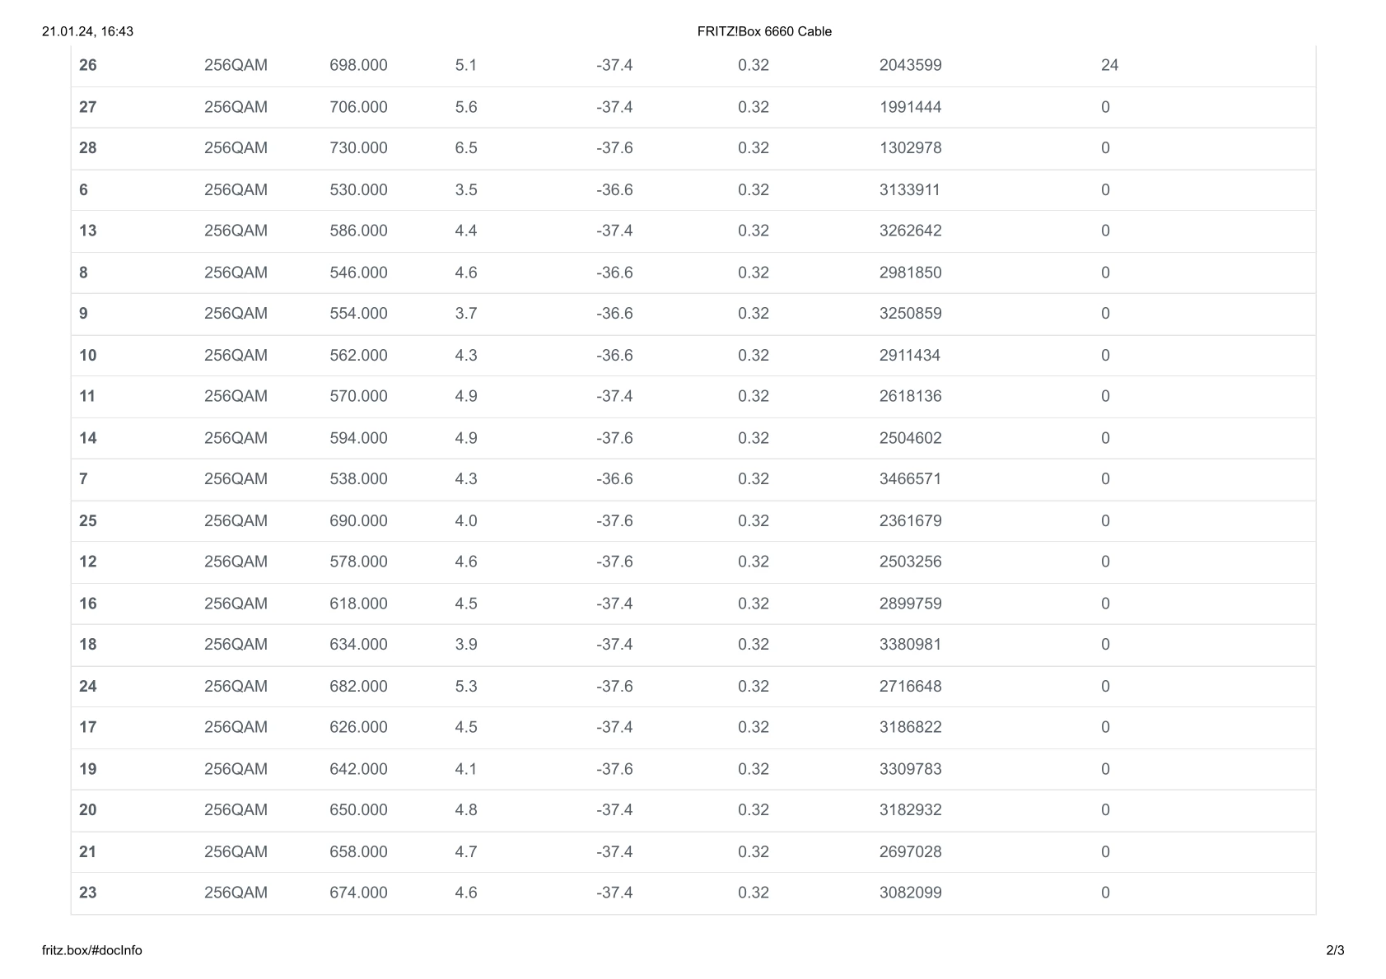
Task: Click the FRITZ!Box 6660 Cable page title
Action: (764, 31)
